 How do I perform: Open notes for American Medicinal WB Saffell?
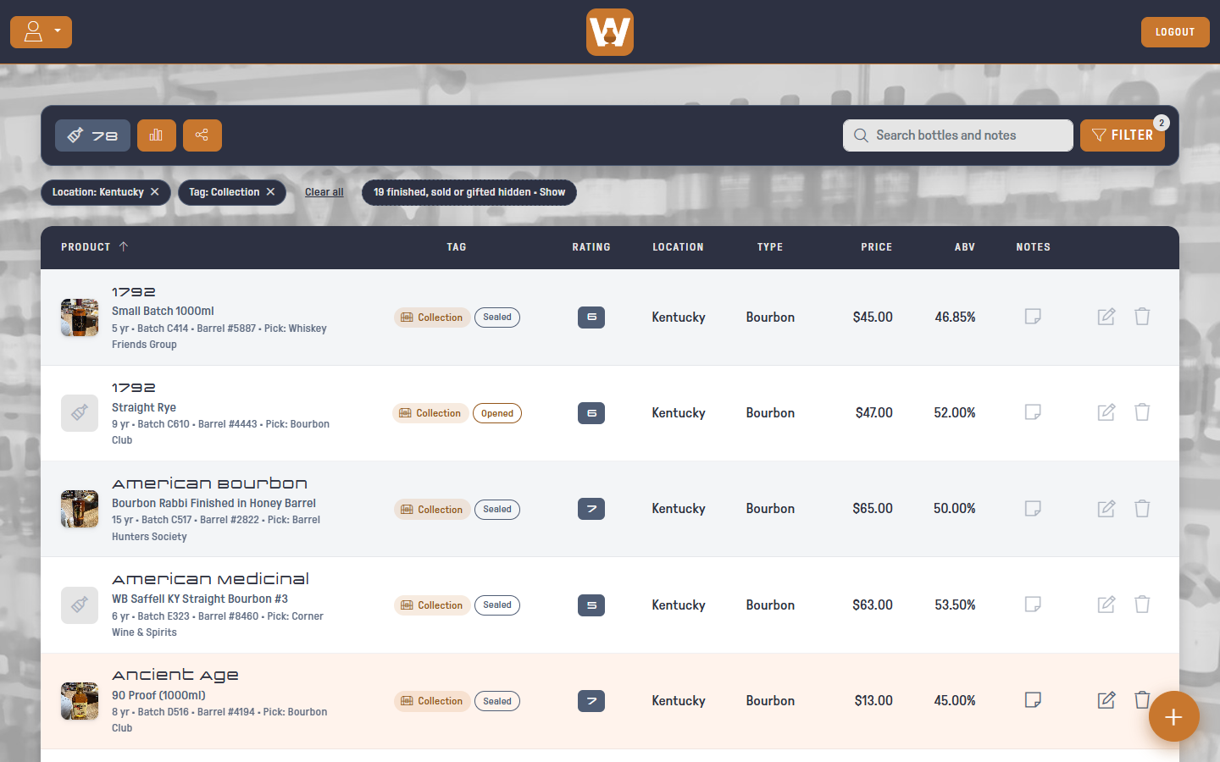click(x=1033, y=605)
